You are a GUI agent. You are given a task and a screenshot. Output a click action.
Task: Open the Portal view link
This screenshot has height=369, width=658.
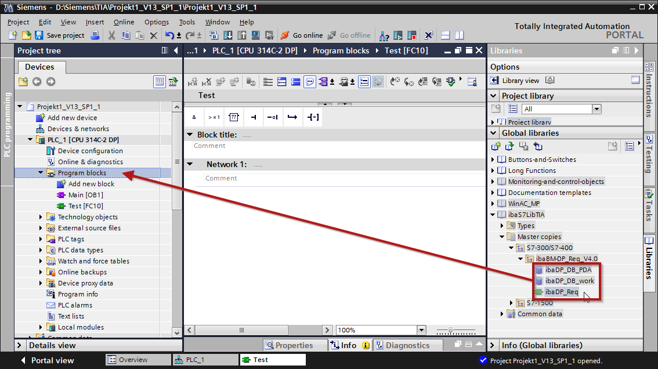pos(52,360)
